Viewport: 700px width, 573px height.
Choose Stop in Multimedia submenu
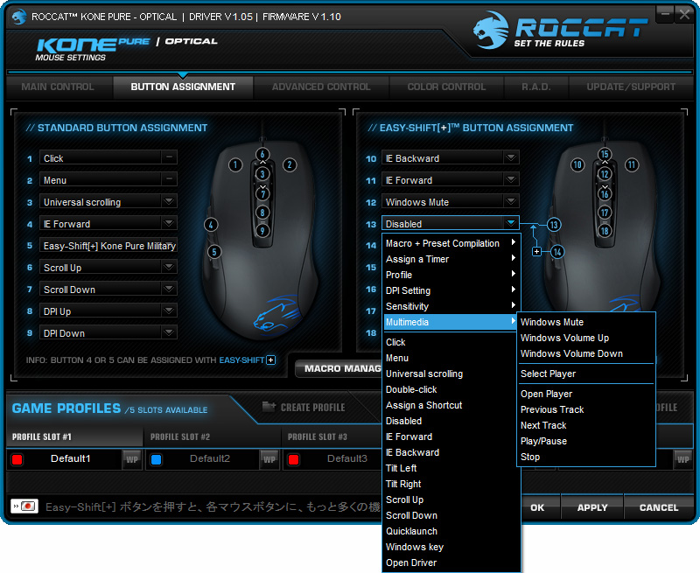coord(585,457)
